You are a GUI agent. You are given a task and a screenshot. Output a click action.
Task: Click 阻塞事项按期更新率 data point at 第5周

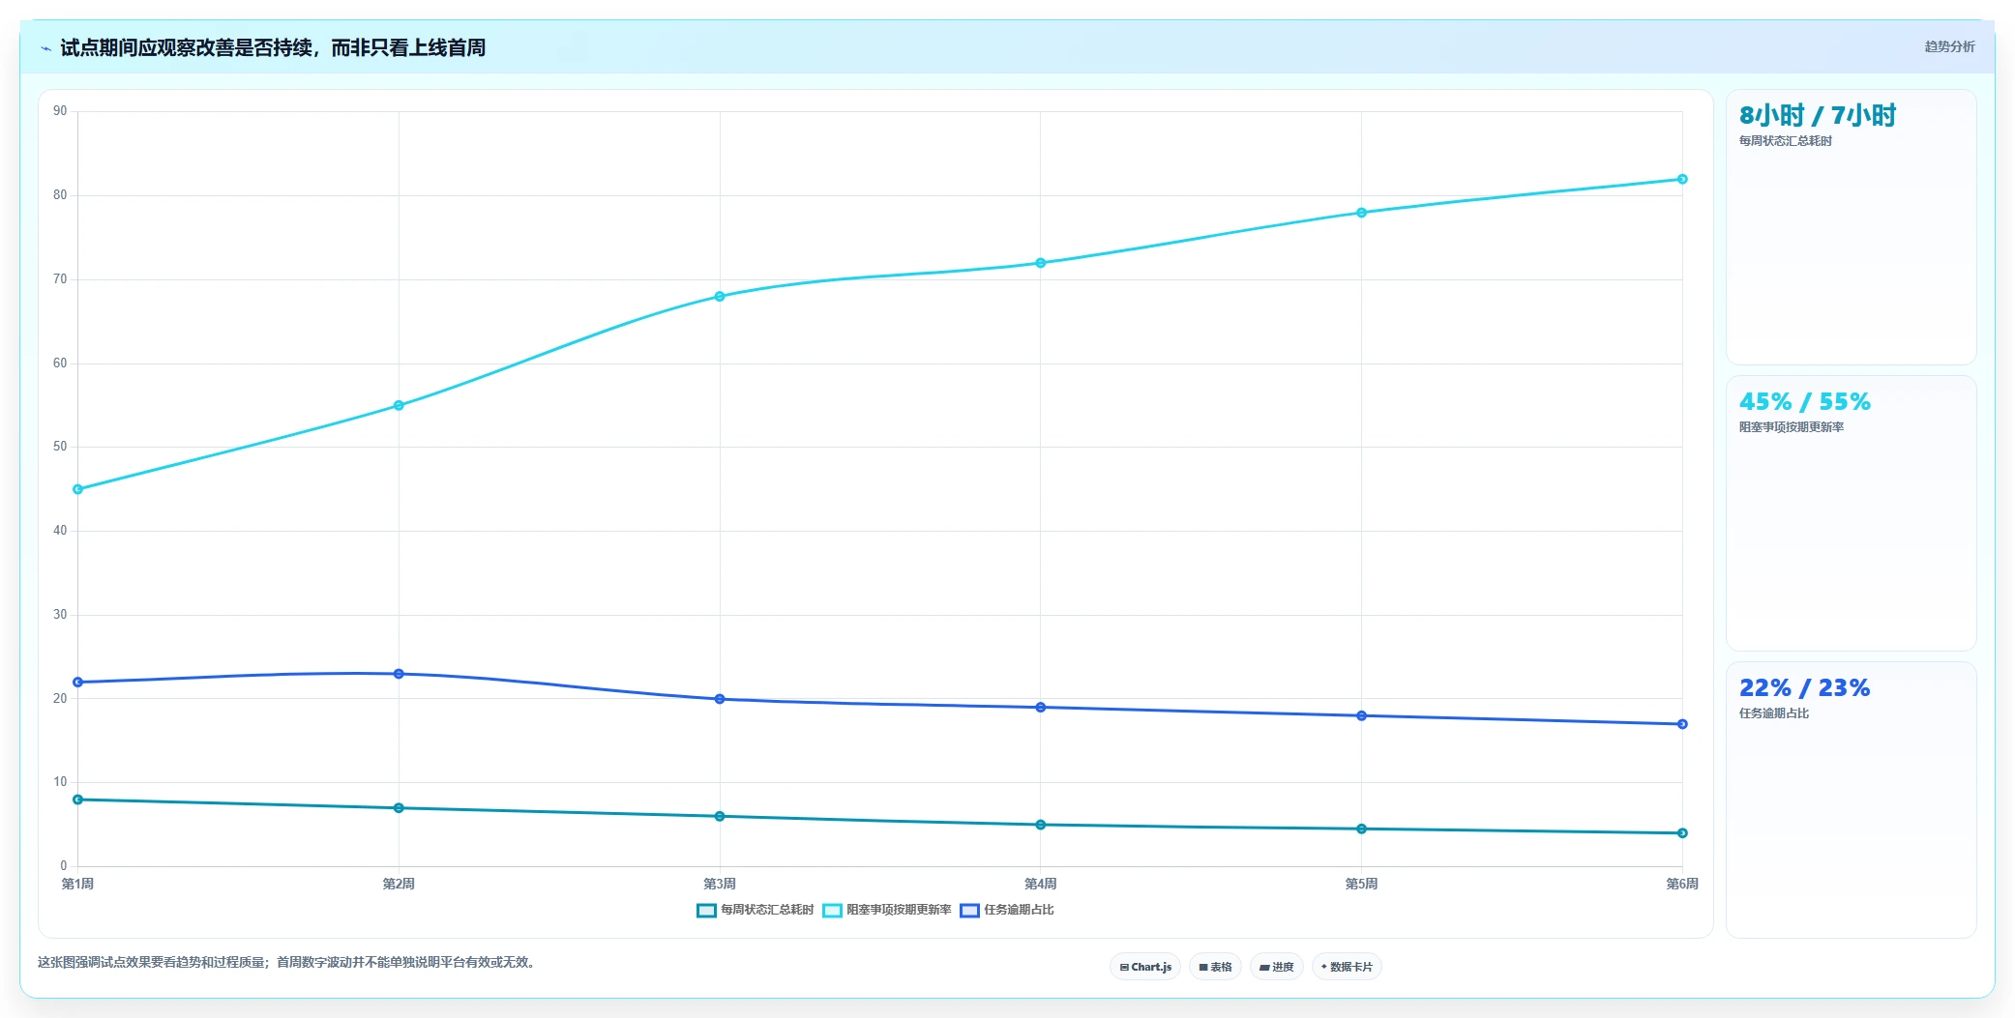(x=1361, y=213)
